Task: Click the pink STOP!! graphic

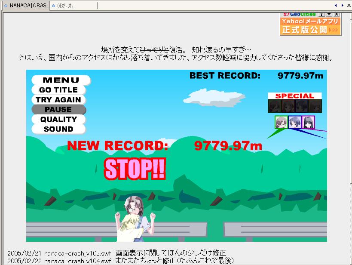Action: (135, 169)
